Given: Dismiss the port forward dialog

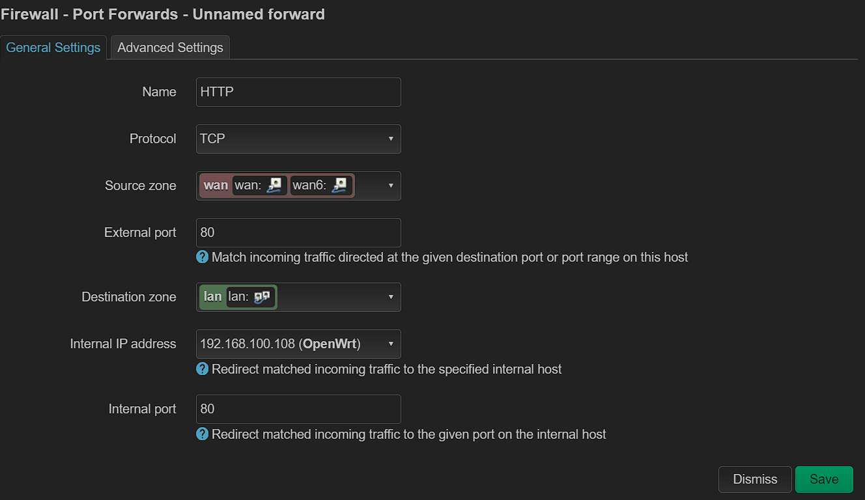Looking at the screenshot, I should [x=754, y=479].
